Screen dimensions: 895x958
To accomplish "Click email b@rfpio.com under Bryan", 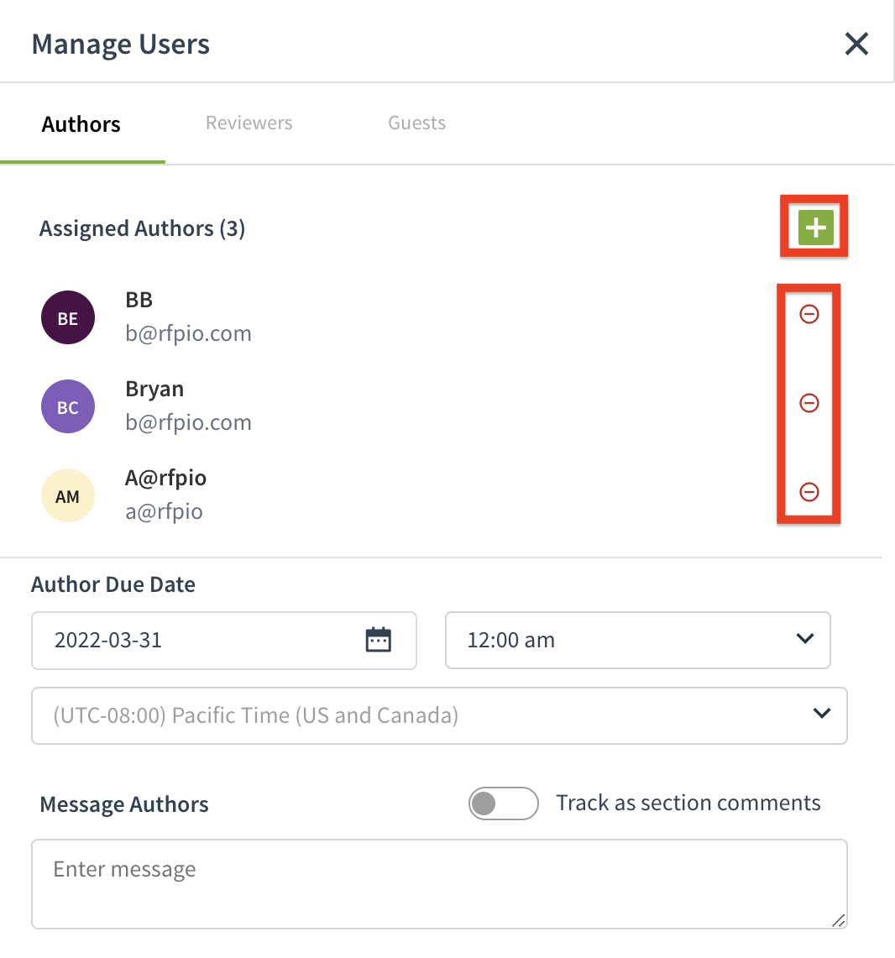I will (188, 422).
